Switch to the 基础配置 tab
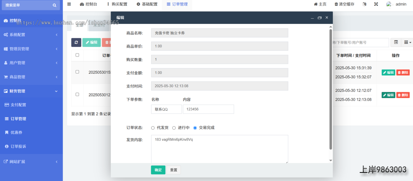This screenshot has height=181, width=413. 147,4
